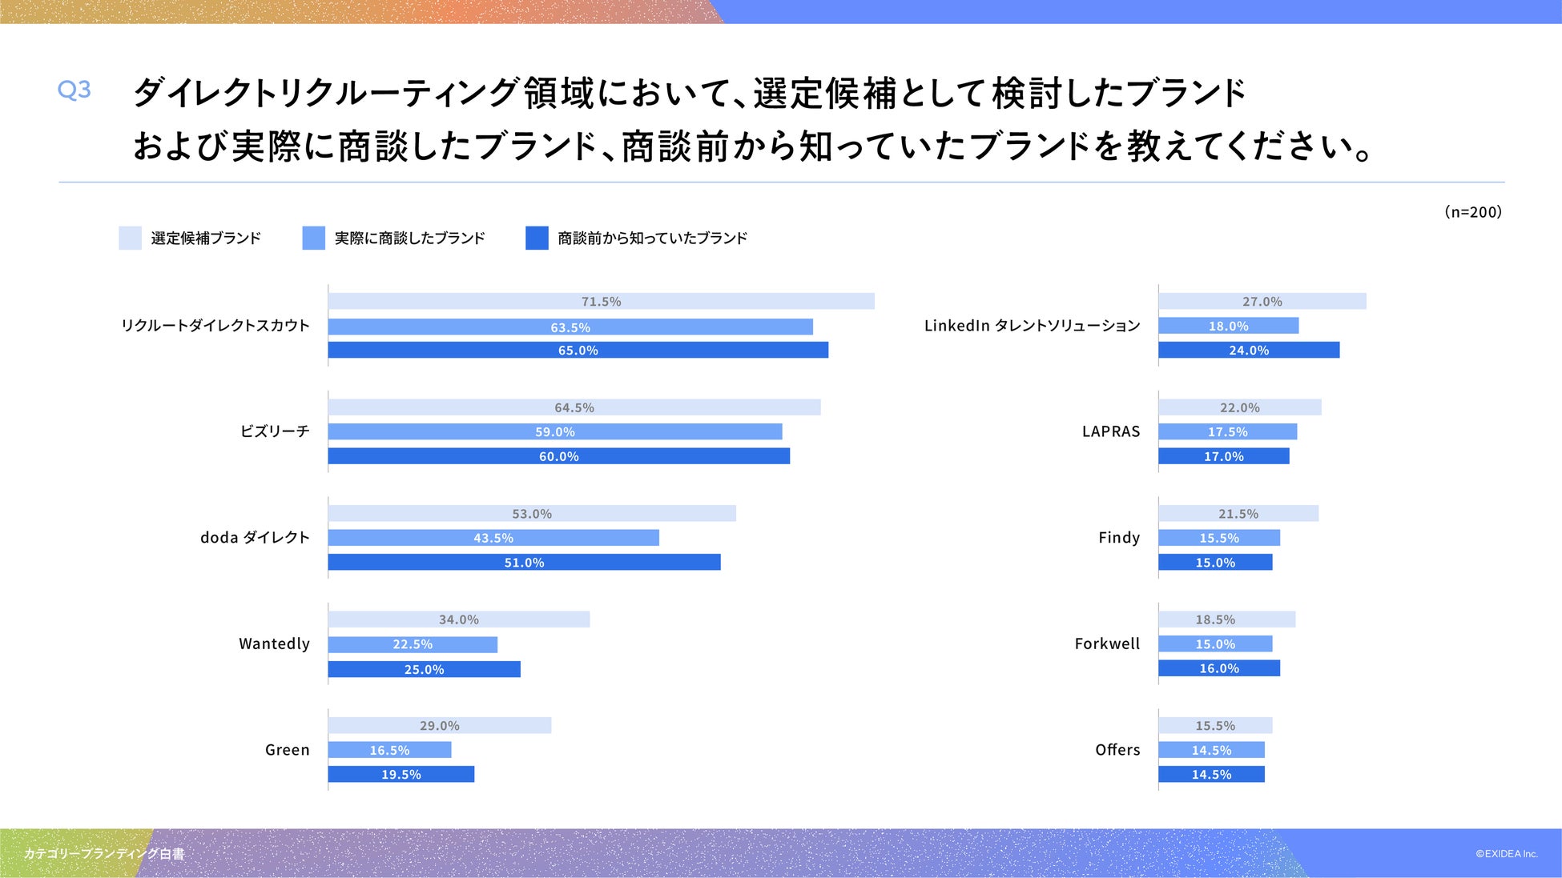Screen dimensions: 1562x878
Task: Click the ビズリーチ 59.0% bar
Action: click(x=554, y=431)
